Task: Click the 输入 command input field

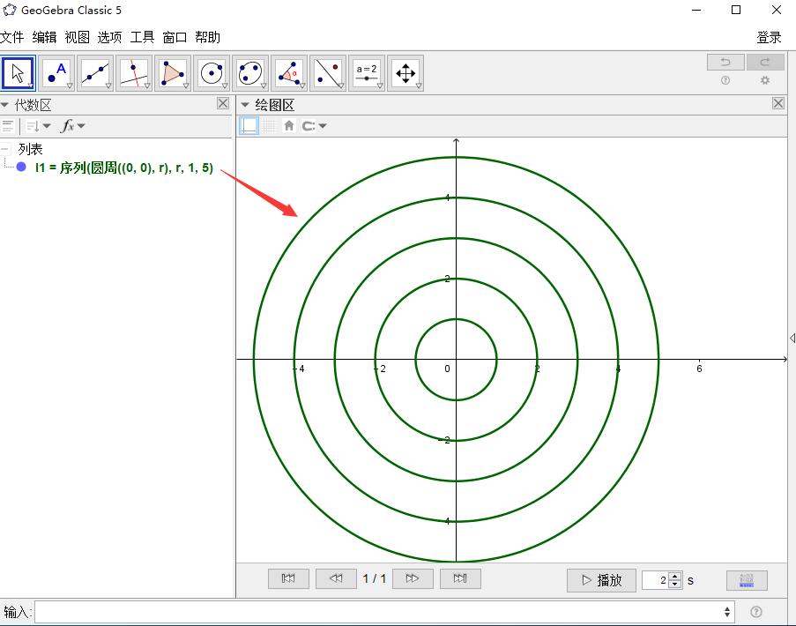Action: [379, 611]
